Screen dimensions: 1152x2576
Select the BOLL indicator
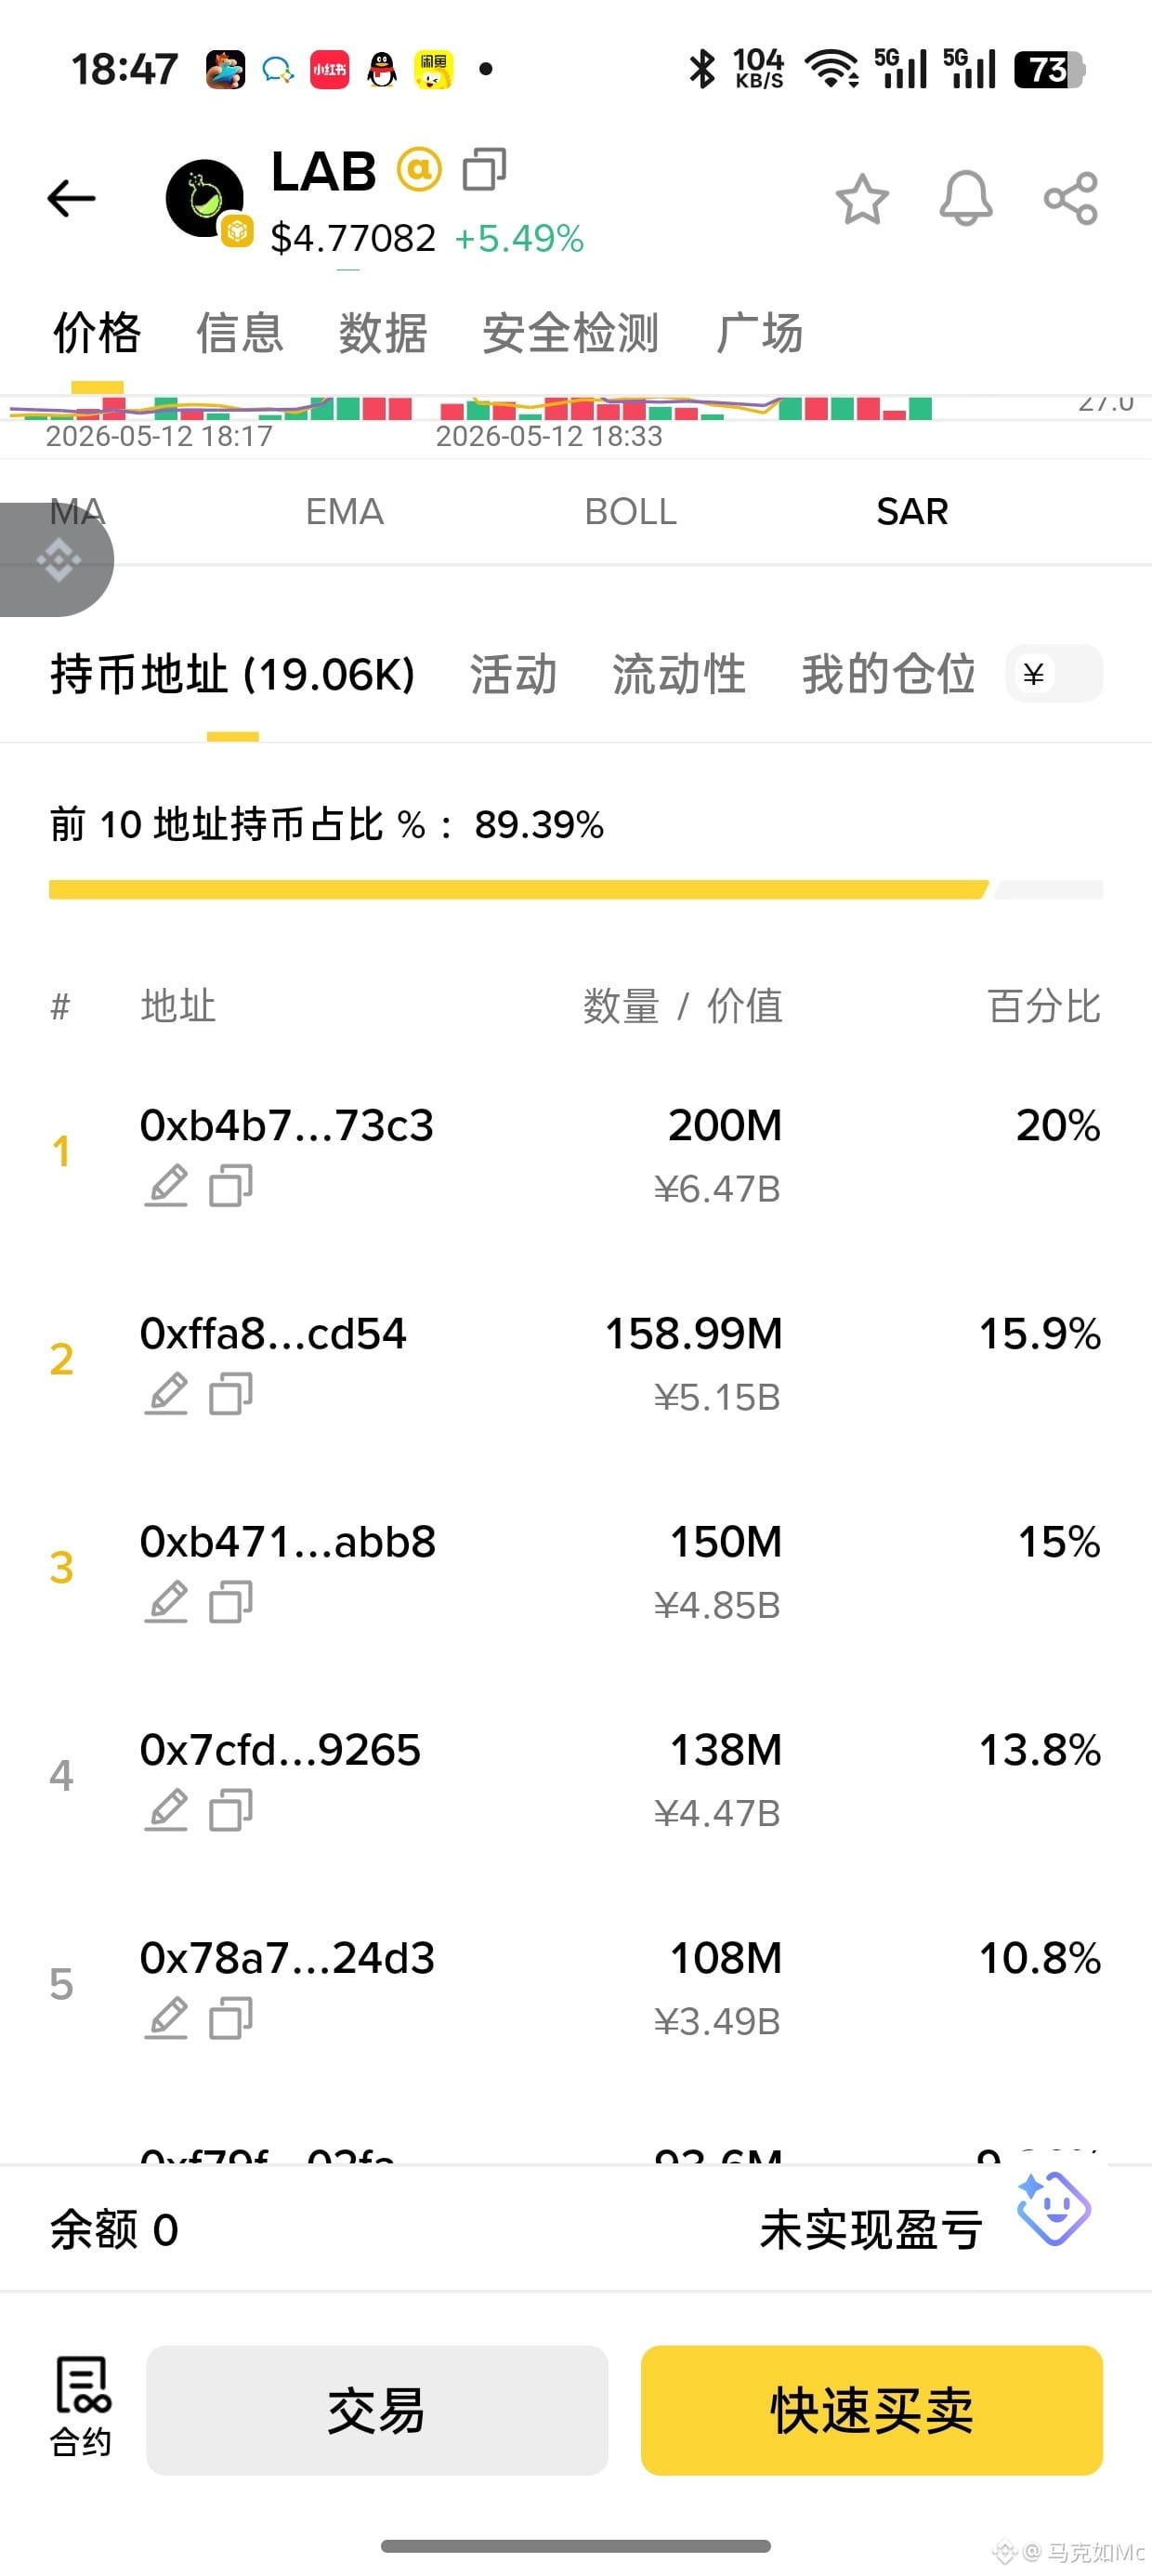(x=630, y=511)
